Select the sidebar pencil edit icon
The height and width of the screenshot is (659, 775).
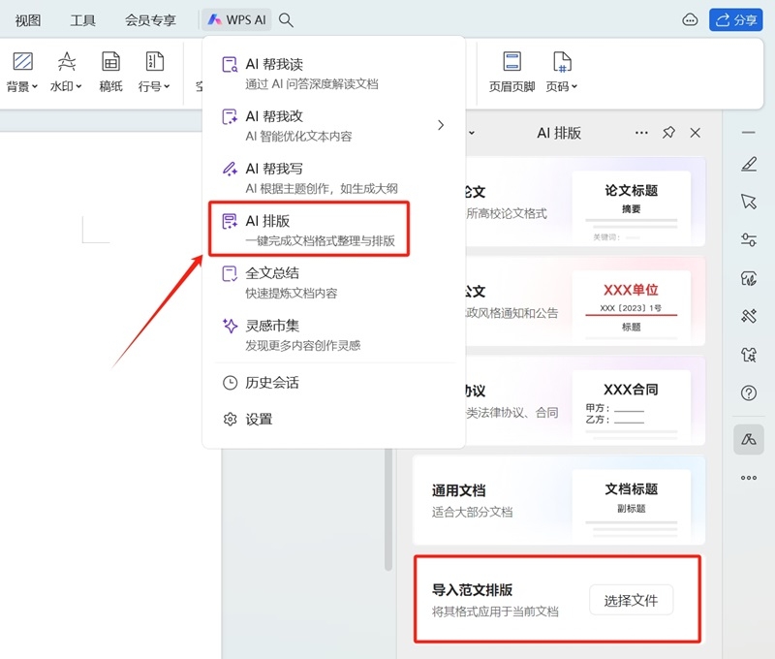click(x=748, y=164)
